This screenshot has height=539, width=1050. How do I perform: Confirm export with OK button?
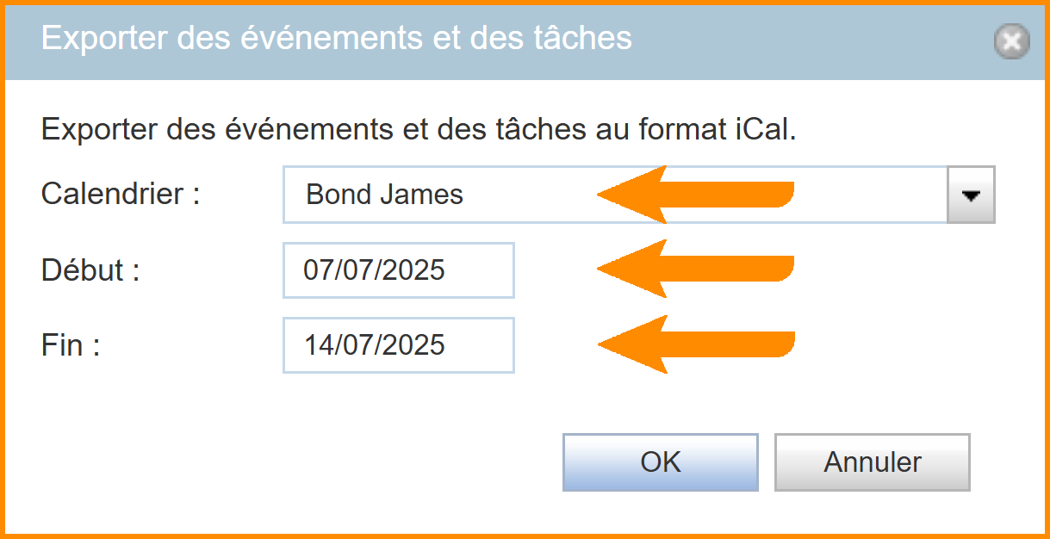click(x=660, y=462)
